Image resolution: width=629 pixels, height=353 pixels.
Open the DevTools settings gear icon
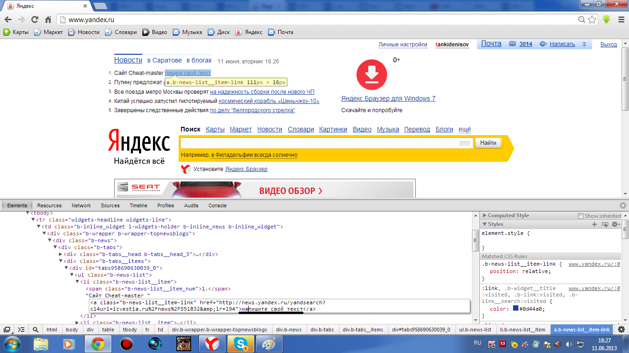pos(621,330)
